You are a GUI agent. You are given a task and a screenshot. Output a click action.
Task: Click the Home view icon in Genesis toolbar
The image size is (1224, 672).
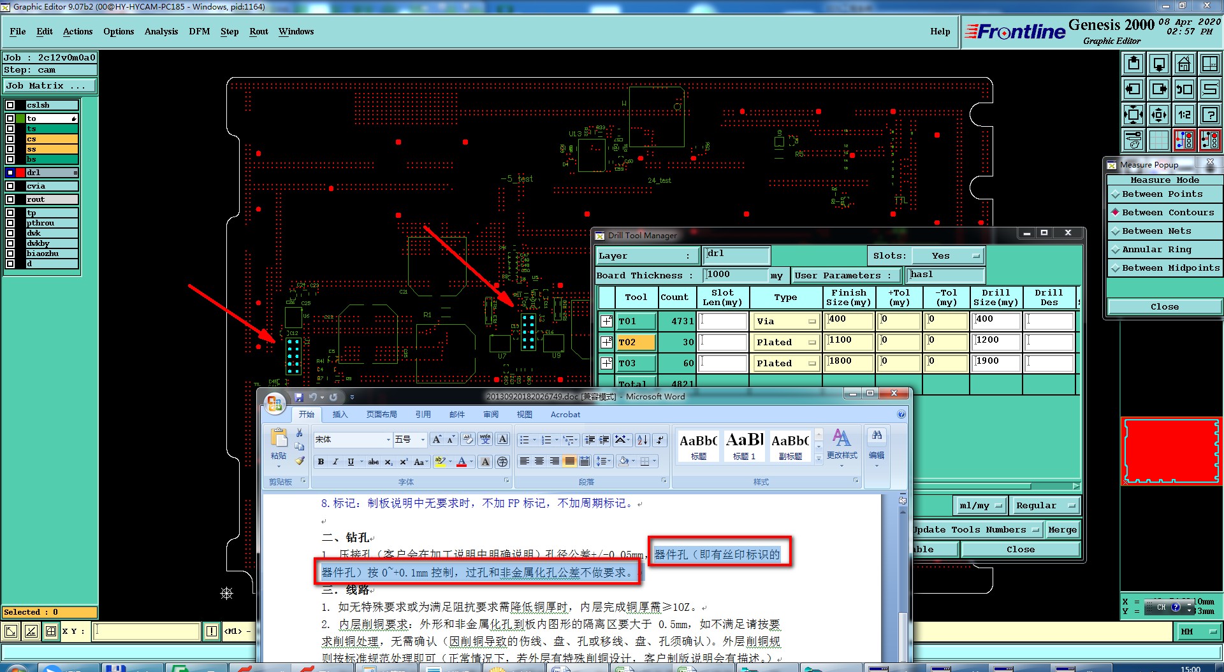click(1184, 64)
